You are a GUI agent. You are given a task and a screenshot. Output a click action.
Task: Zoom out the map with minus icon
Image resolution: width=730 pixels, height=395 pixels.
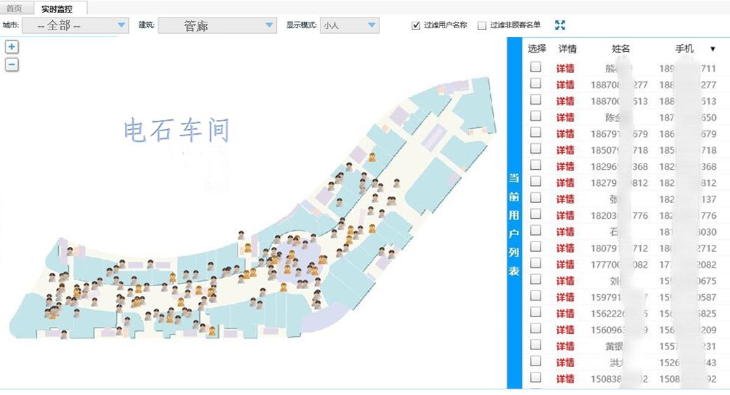click(12, 65)
